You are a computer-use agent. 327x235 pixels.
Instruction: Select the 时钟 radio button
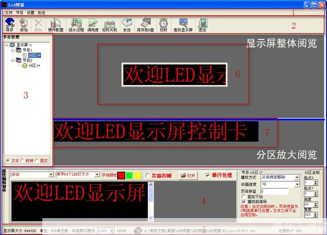point(23,160)
